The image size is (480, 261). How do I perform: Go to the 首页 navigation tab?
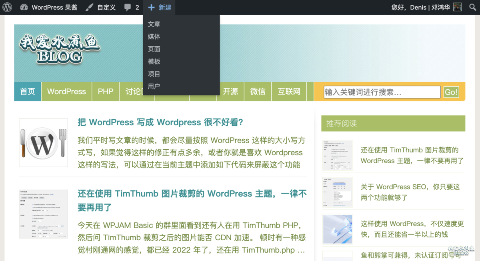point(28,91)
